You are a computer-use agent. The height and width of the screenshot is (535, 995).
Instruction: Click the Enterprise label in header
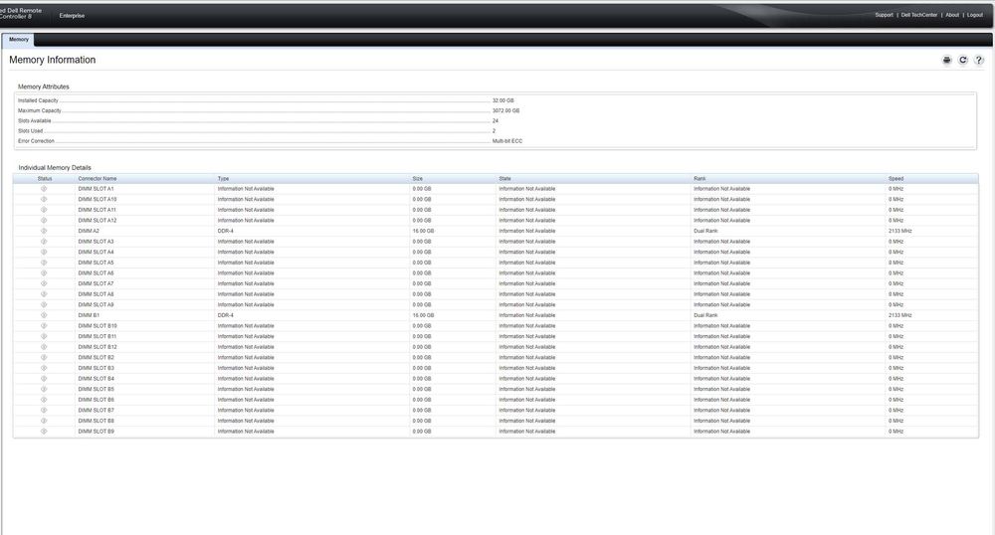click(x=72, y=15)
